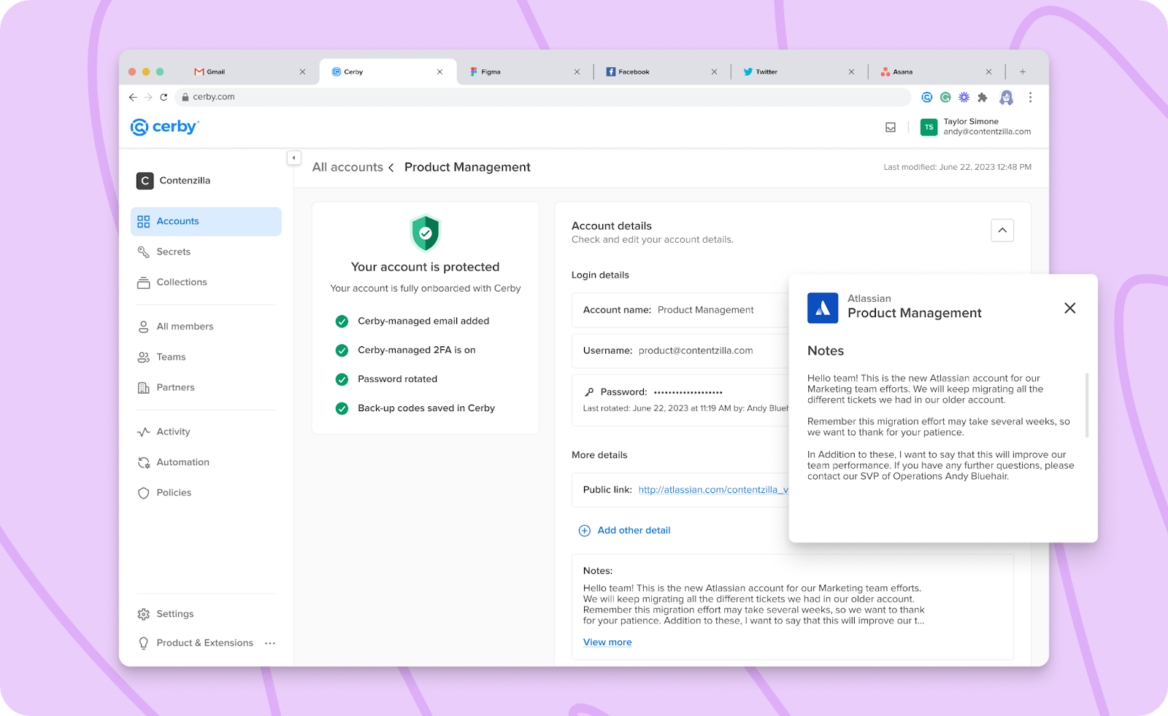
Task: Switch to the Twitter tab
Action: (x=799, y=71)
